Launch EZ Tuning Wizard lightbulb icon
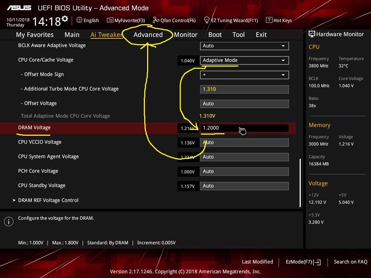This screenshot has height=278, width=371. coord(207,20)
